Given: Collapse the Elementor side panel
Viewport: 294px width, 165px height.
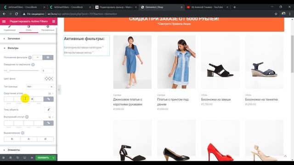Looking at the screenshot, I should [59, 90].
